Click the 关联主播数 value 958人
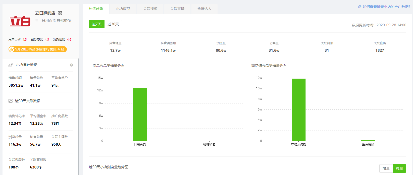Screen dimensions: 413x175 tap(57, 144)
